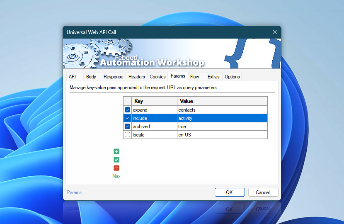Image resolution: width=344 pixels, height=224 pixels.
Task: Click the true value cell
Action: pyautogui.click(x=222, y=127)
